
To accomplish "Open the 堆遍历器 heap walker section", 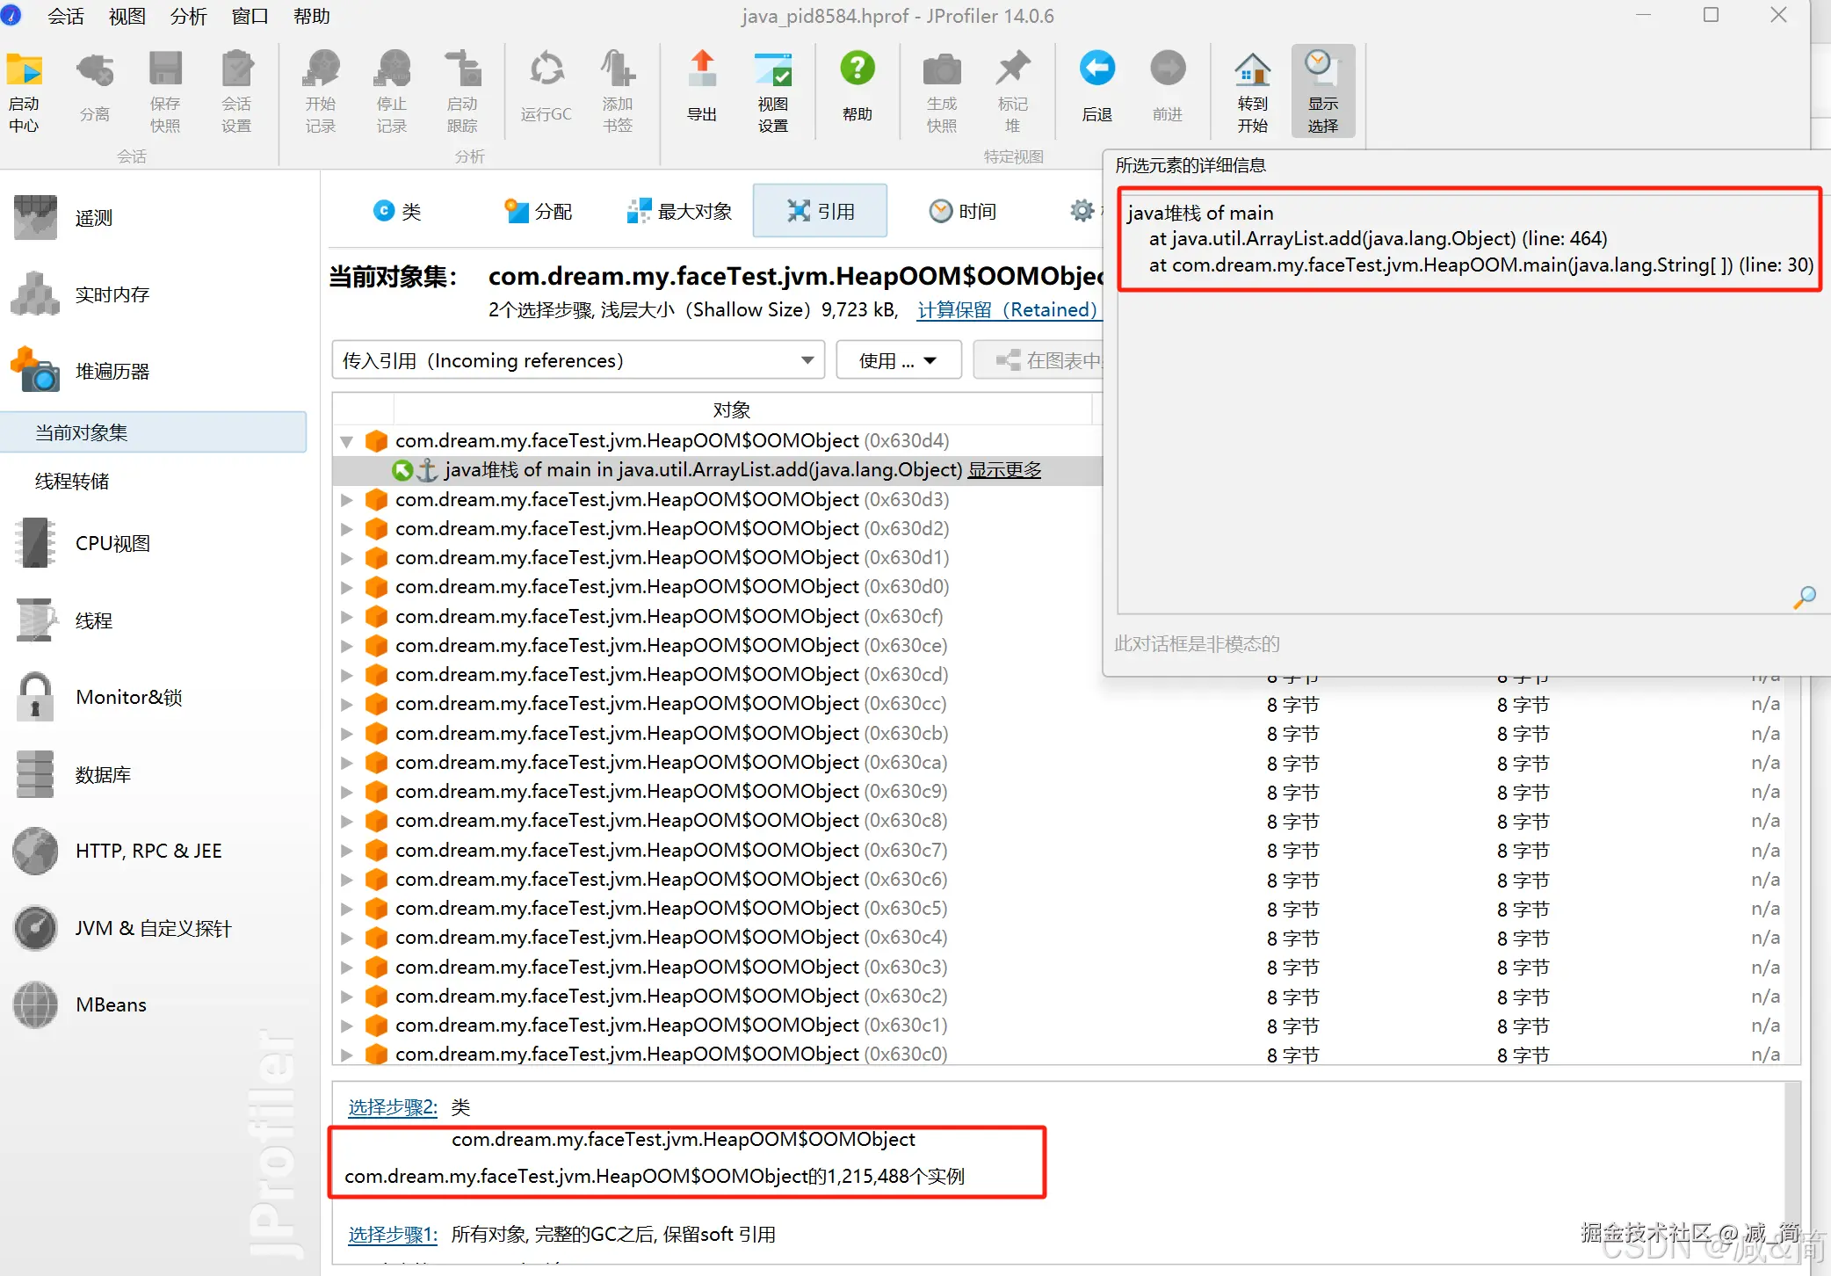I will (x=112, y=371).
